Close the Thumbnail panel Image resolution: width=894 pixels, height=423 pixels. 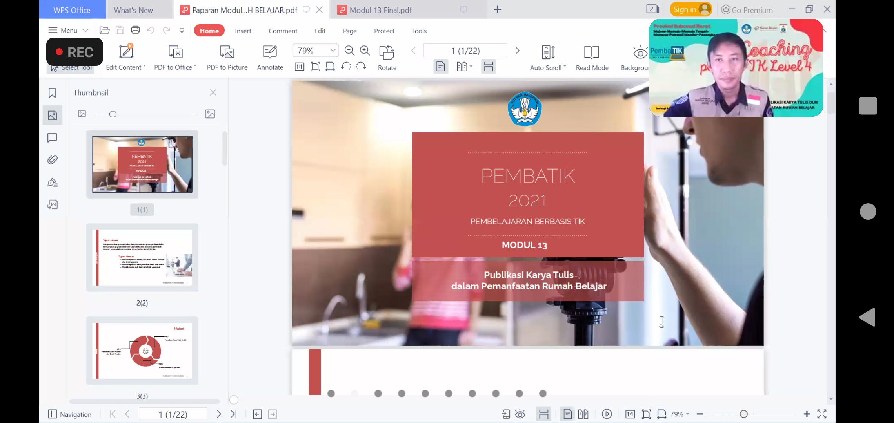click(213, 92)
